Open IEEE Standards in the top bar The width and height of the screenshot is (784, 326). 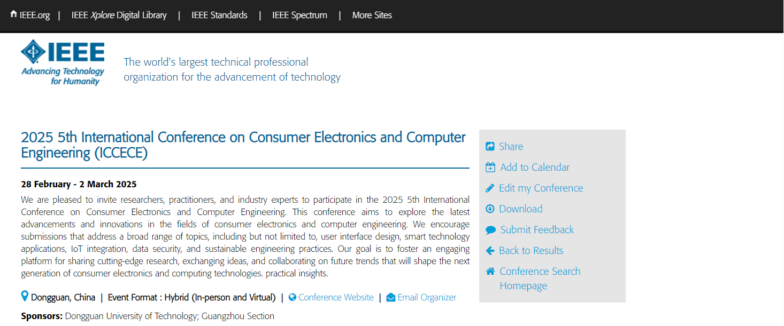click(x=219, y=15)
